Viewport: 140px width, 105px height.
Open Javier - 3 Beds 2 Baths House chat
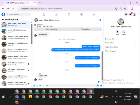[x=15, y=25]
